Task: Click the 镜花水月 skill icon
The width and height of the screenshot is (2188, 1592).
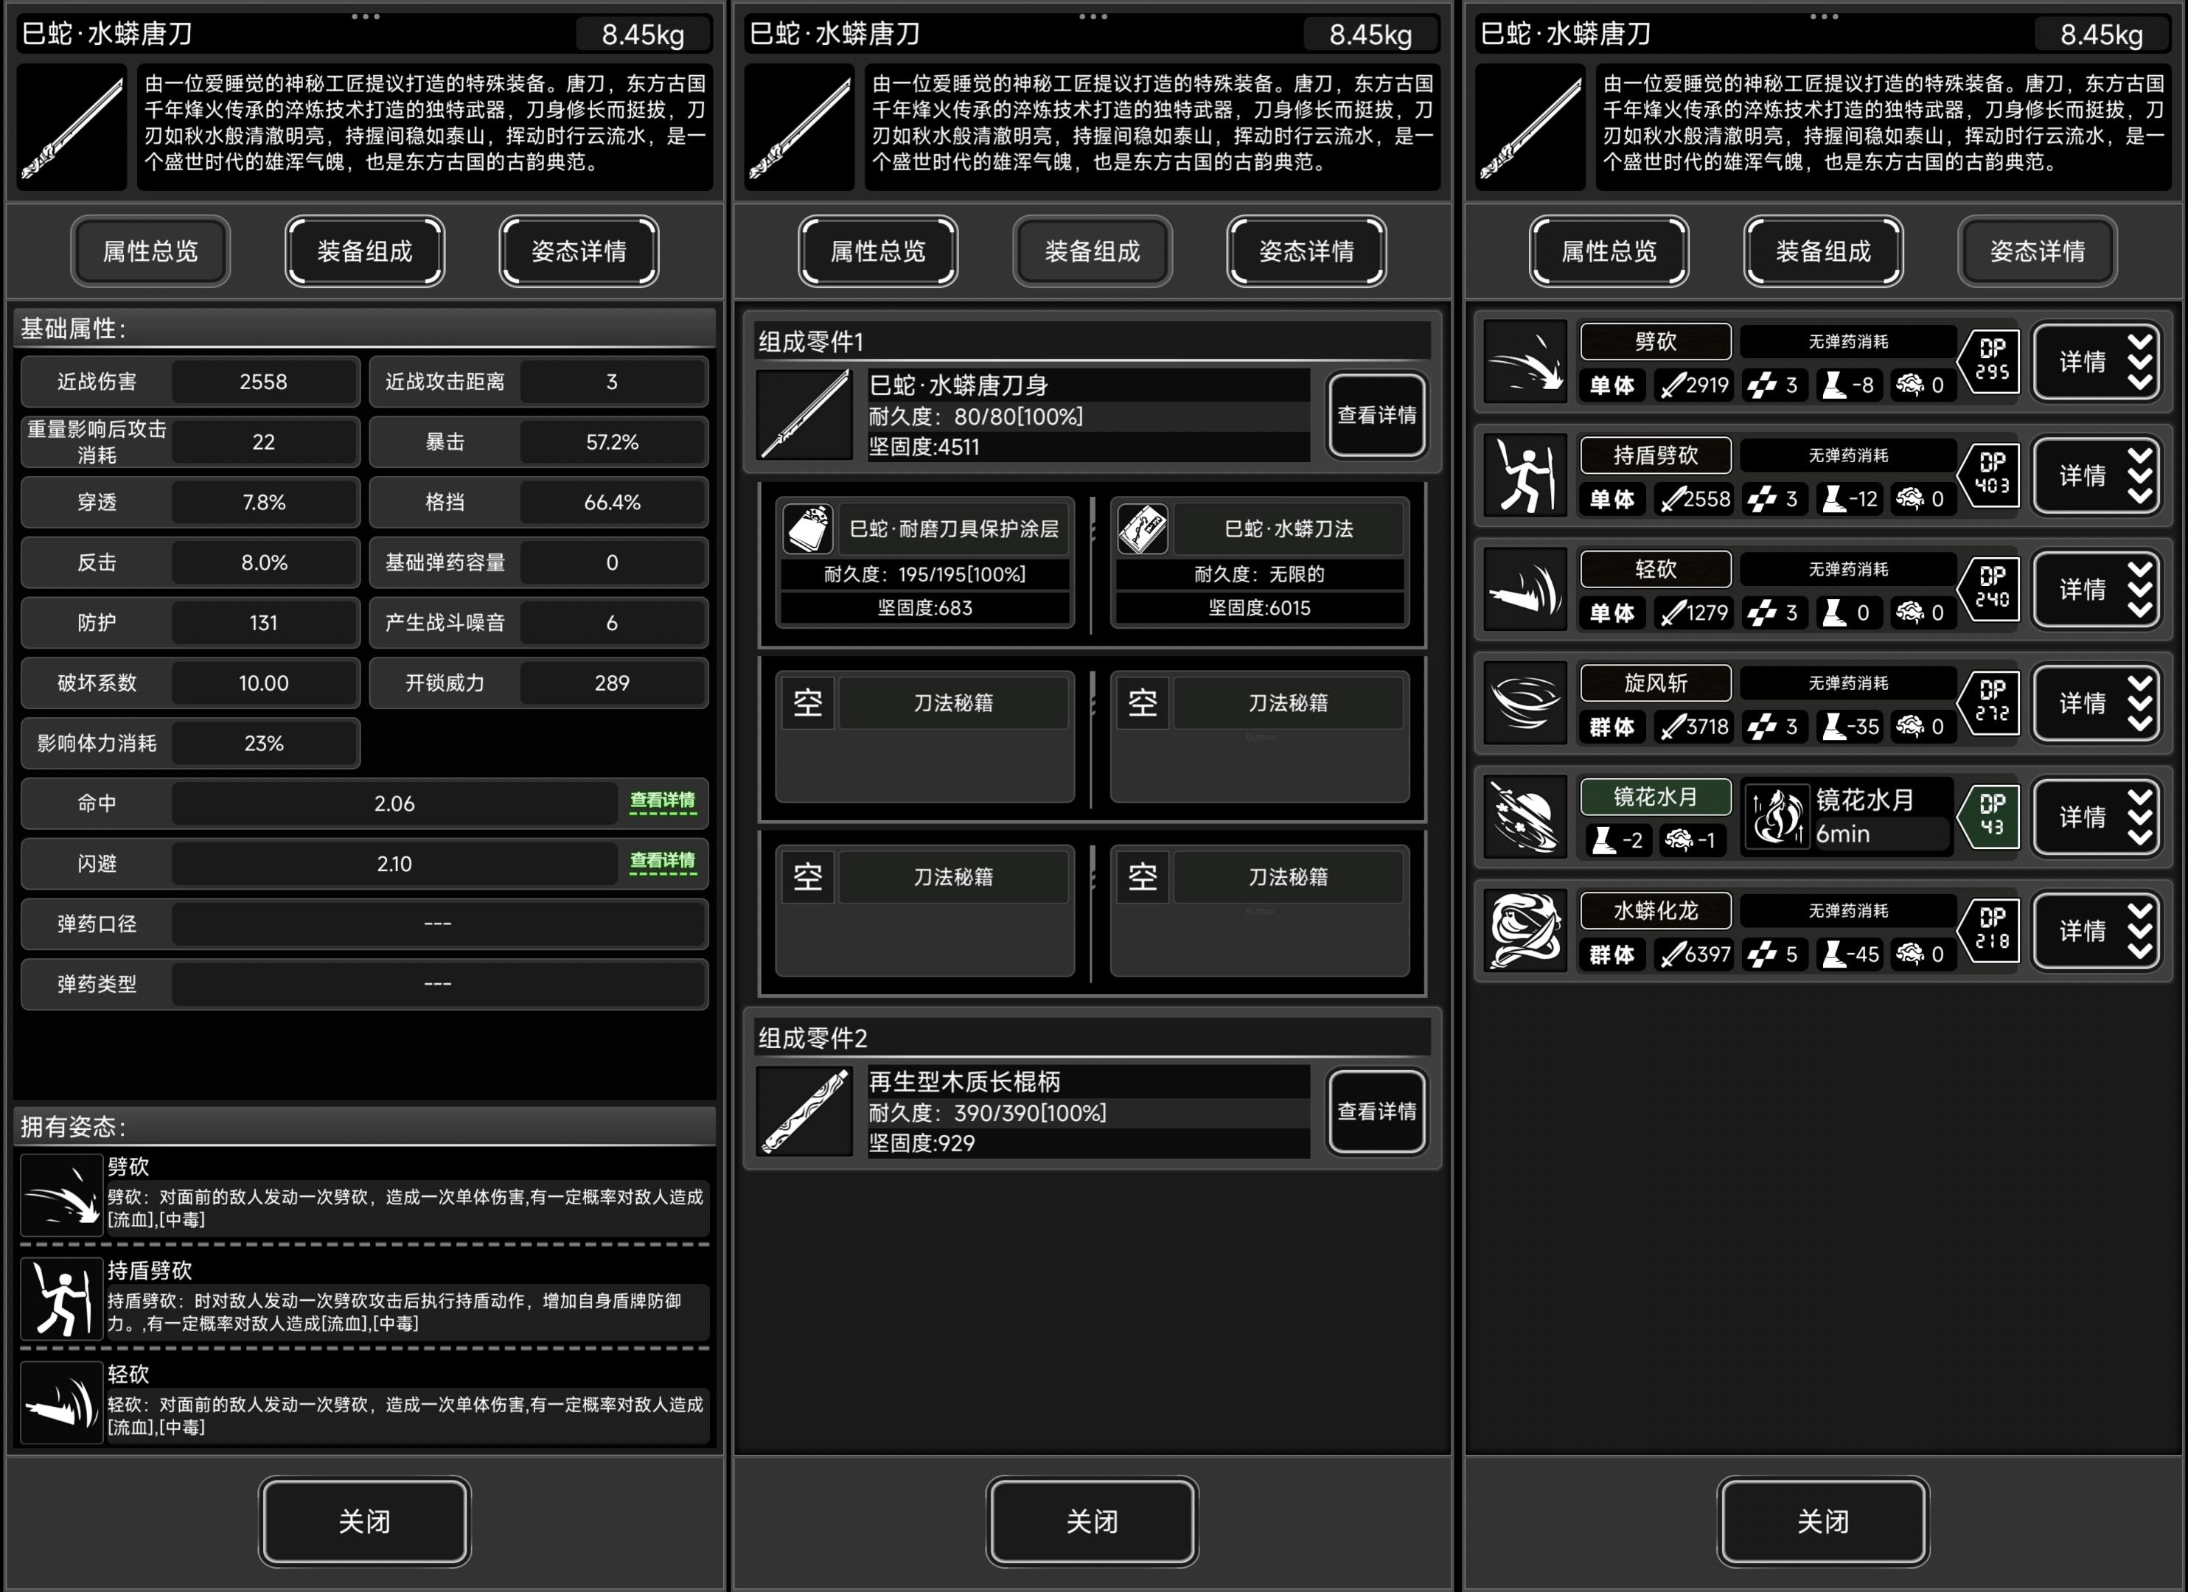Action: [1525, 817]
